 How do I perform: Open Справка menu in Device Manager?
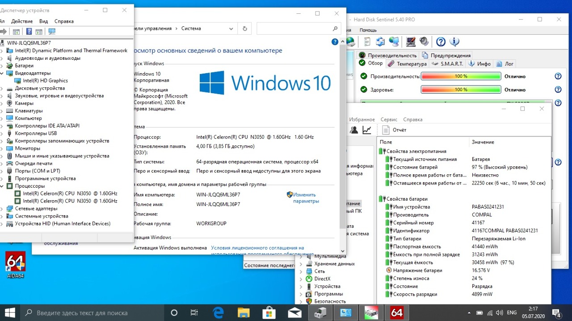click(x=64, y=21)
